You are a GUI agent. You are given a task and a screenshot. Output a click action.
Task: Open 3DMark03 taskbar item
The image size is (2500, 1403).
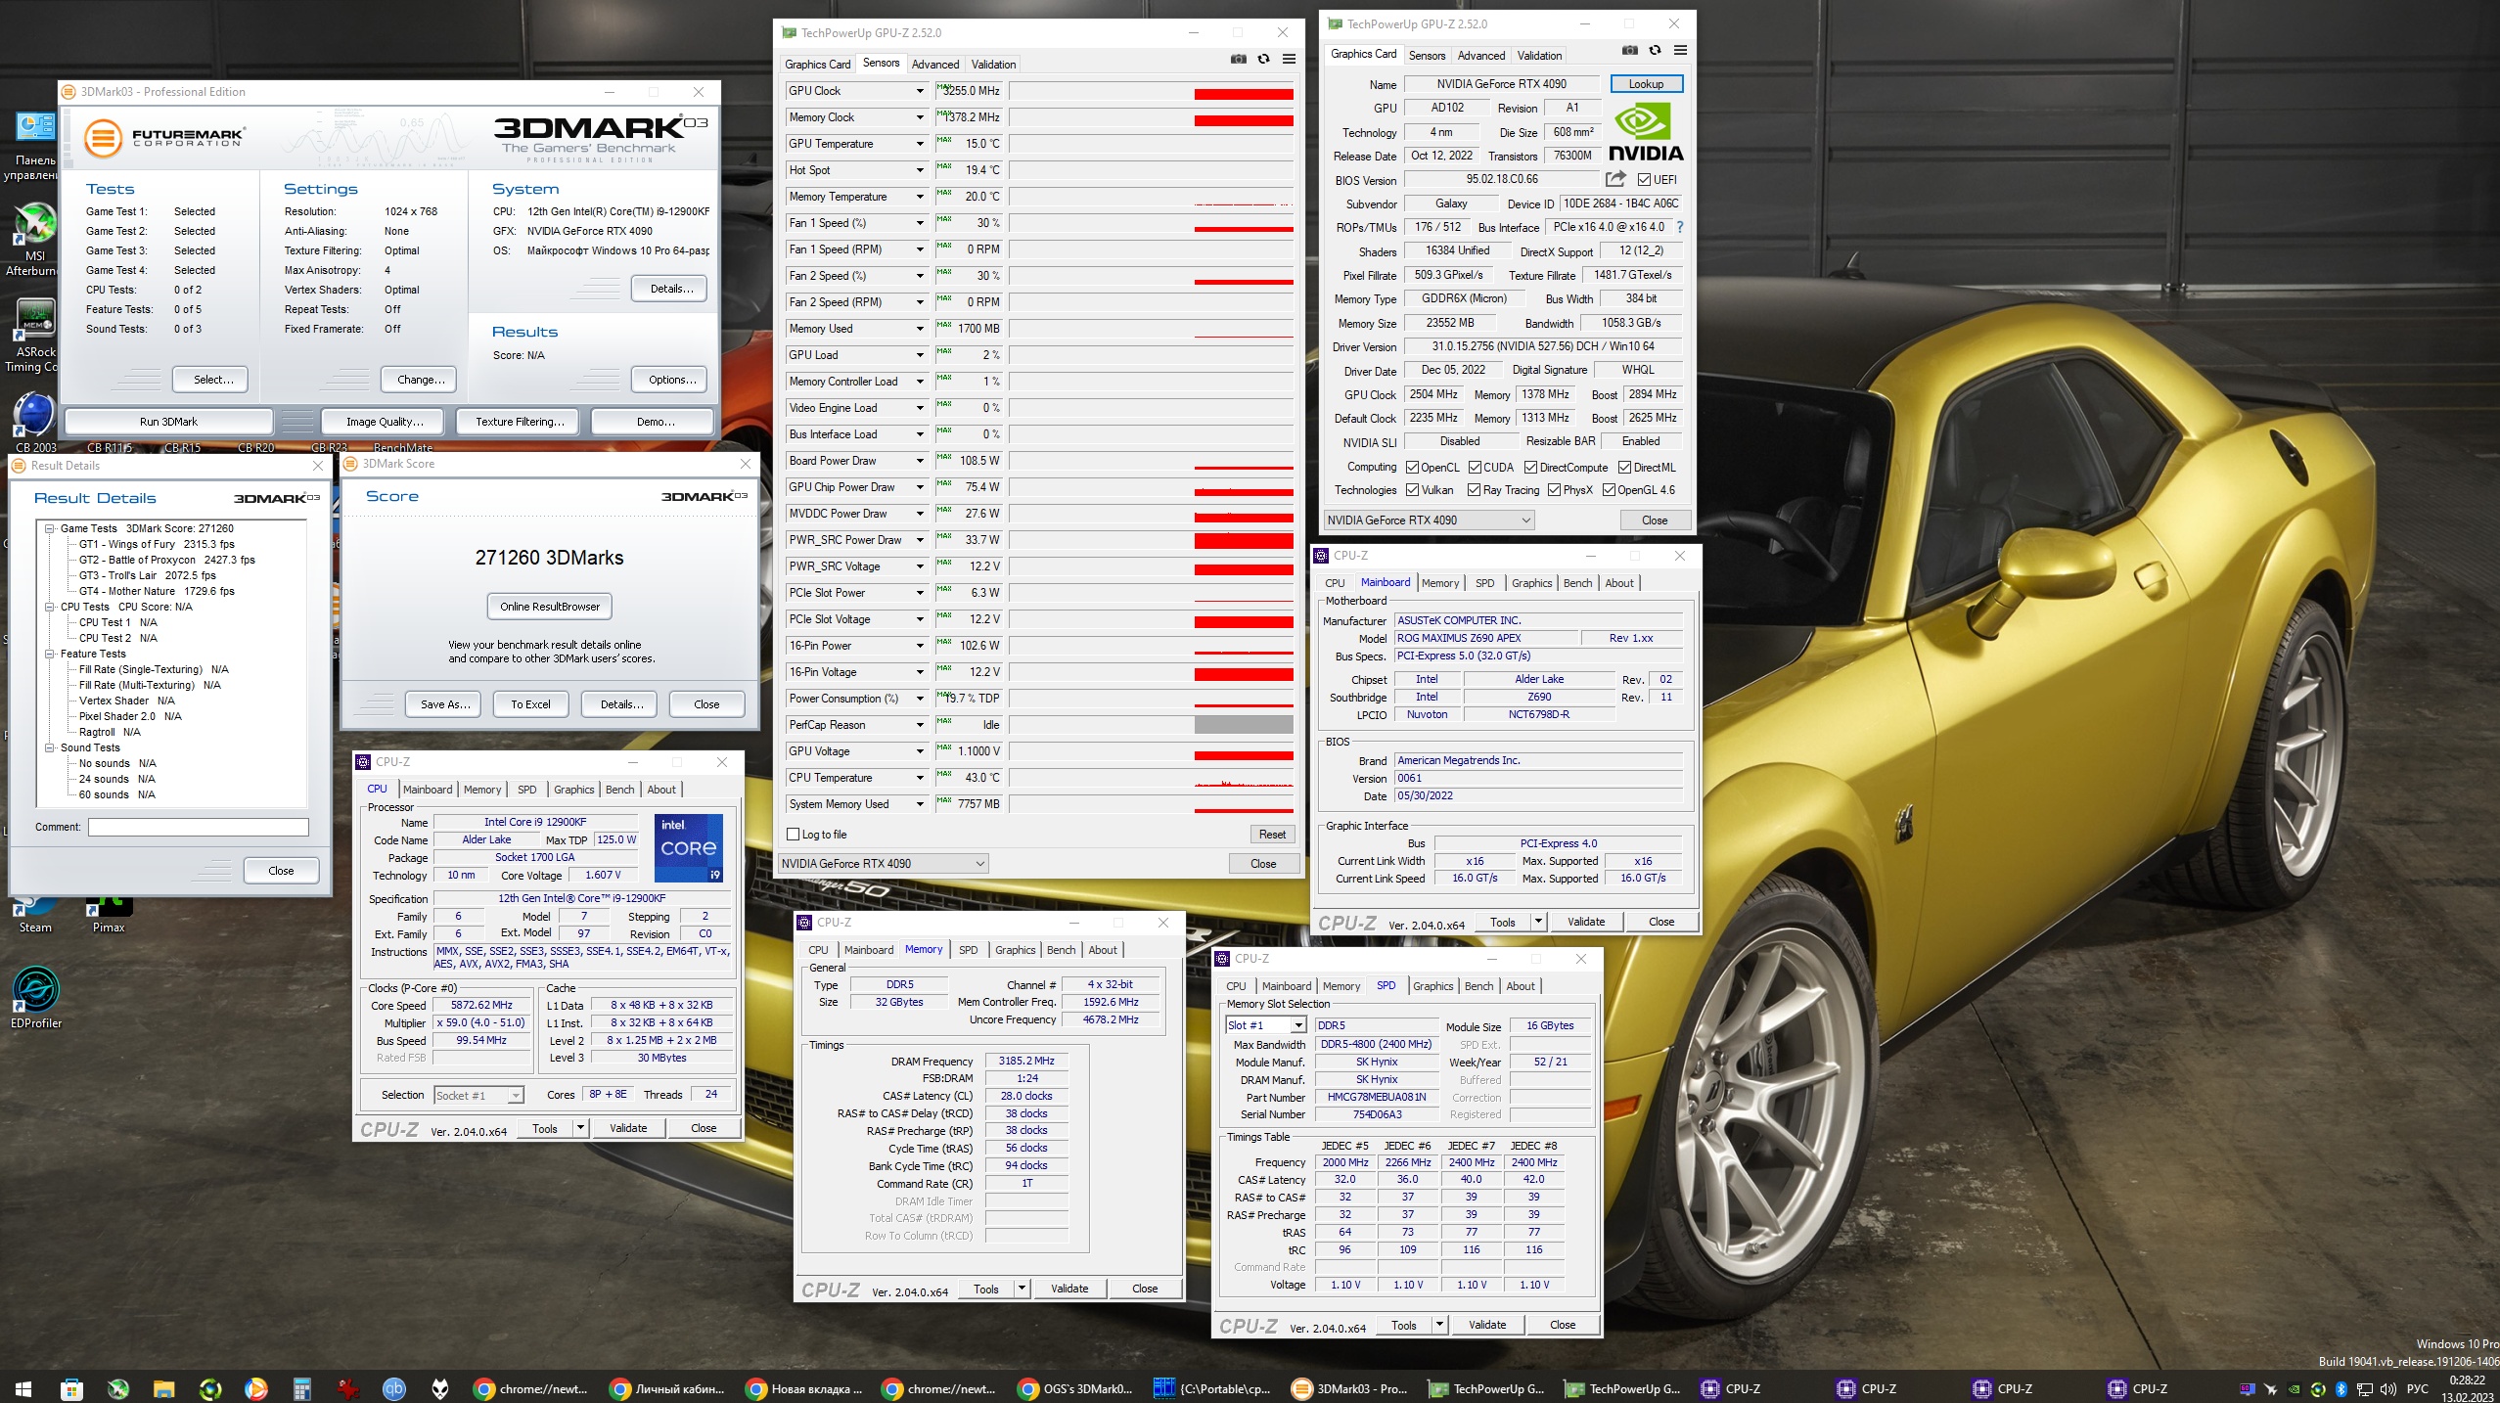1349,1388
